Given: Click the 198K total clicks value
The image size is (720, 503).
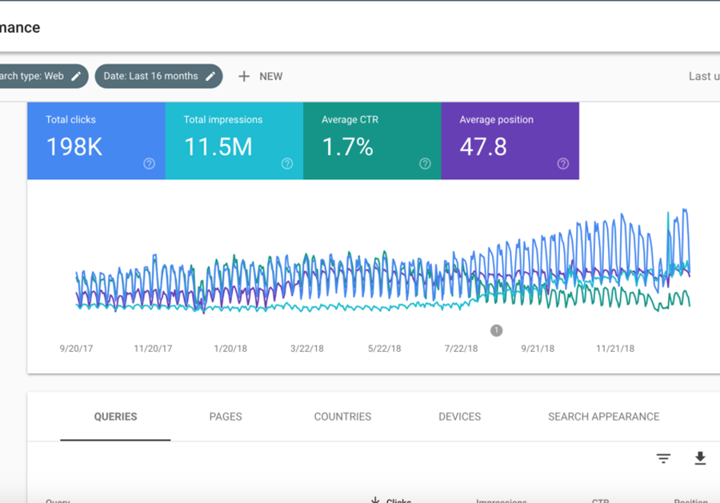Looking at the screenshot, I should 74,147.
